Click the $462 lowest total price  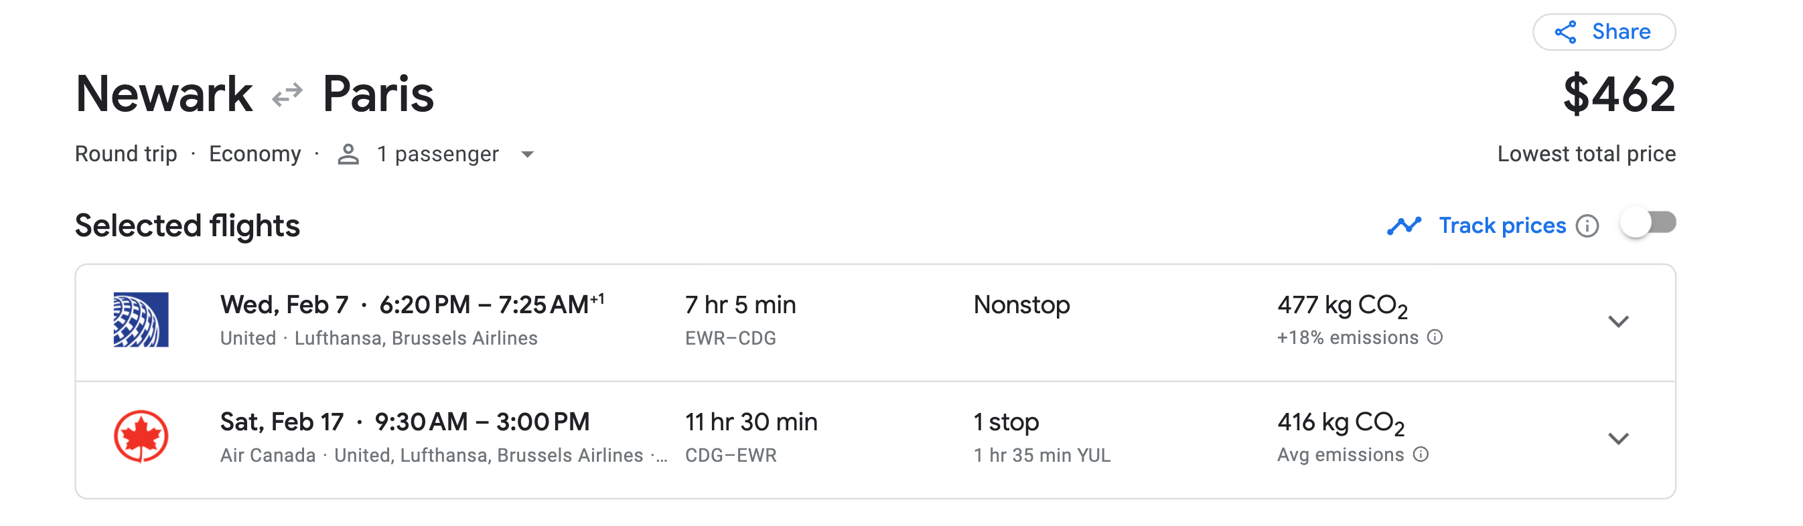(x=1618, y=94)
